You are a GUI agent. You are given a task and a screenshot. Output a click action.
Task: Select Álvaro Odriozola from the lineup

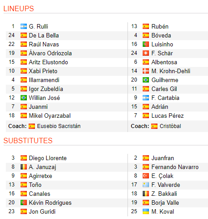click(50, 53)
